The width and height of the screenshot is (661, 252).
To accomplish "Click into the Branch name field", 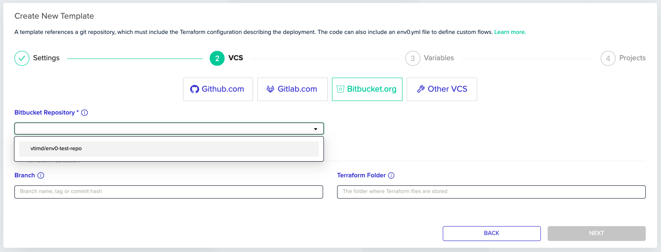I will 169,192.
